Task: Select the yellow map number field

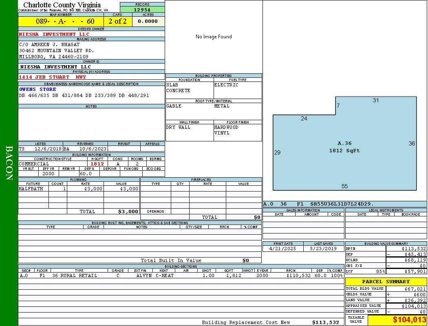Action: click(61, 21)
